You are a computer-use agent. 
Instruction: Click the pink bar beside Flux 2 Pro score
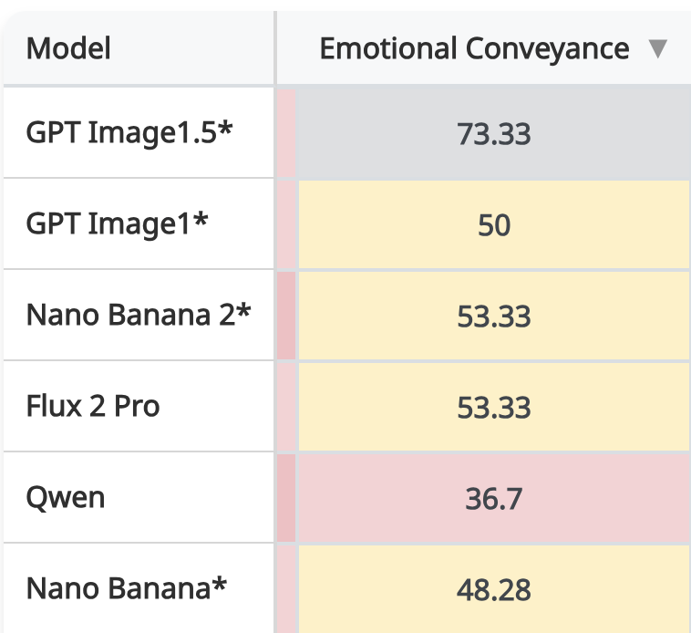(286, 407)
